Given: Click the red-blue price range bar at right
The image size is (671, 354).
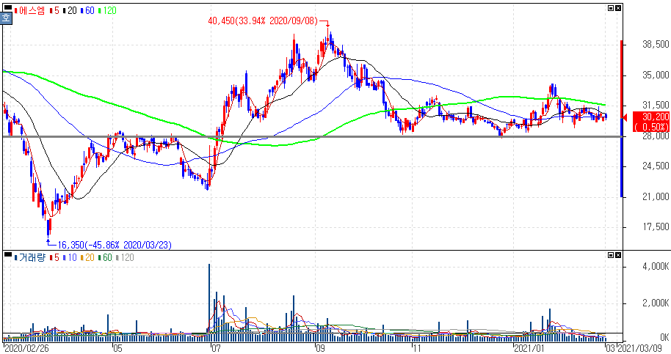Looking at the screenshot, I should tap(621, 119).
